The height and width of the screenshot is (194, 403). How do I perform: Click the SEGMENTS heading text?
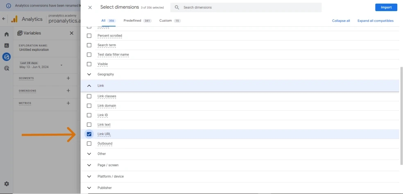pyautogui.click(x=26, y=78)
